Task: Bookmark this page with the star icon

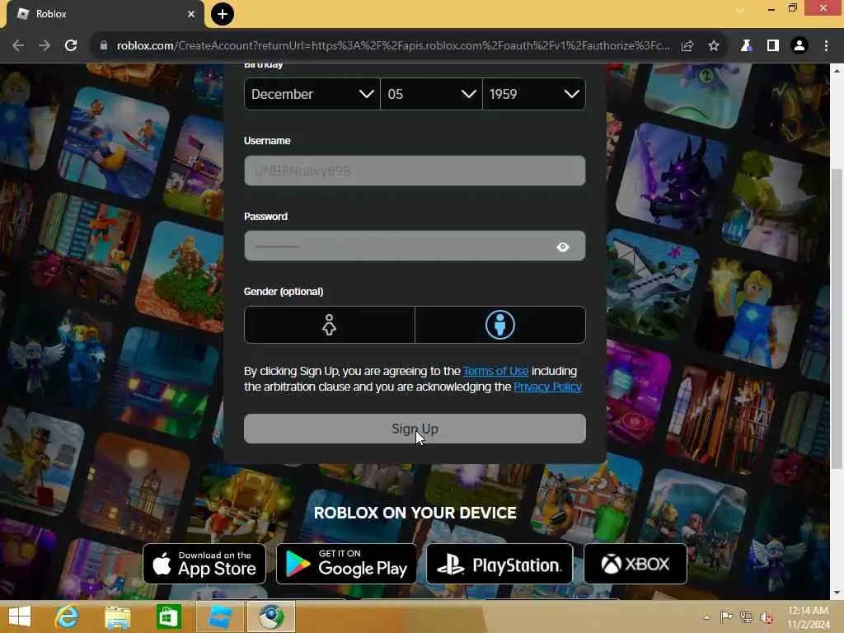Action: 714,46
